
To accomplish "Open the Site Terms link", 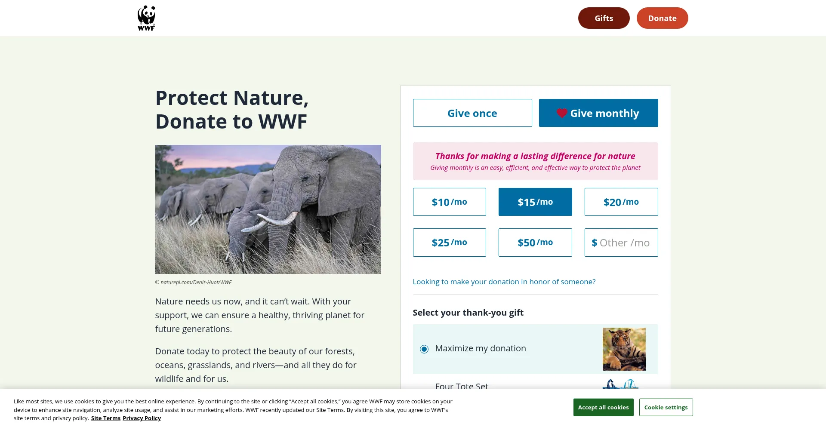I will point(106,418).
